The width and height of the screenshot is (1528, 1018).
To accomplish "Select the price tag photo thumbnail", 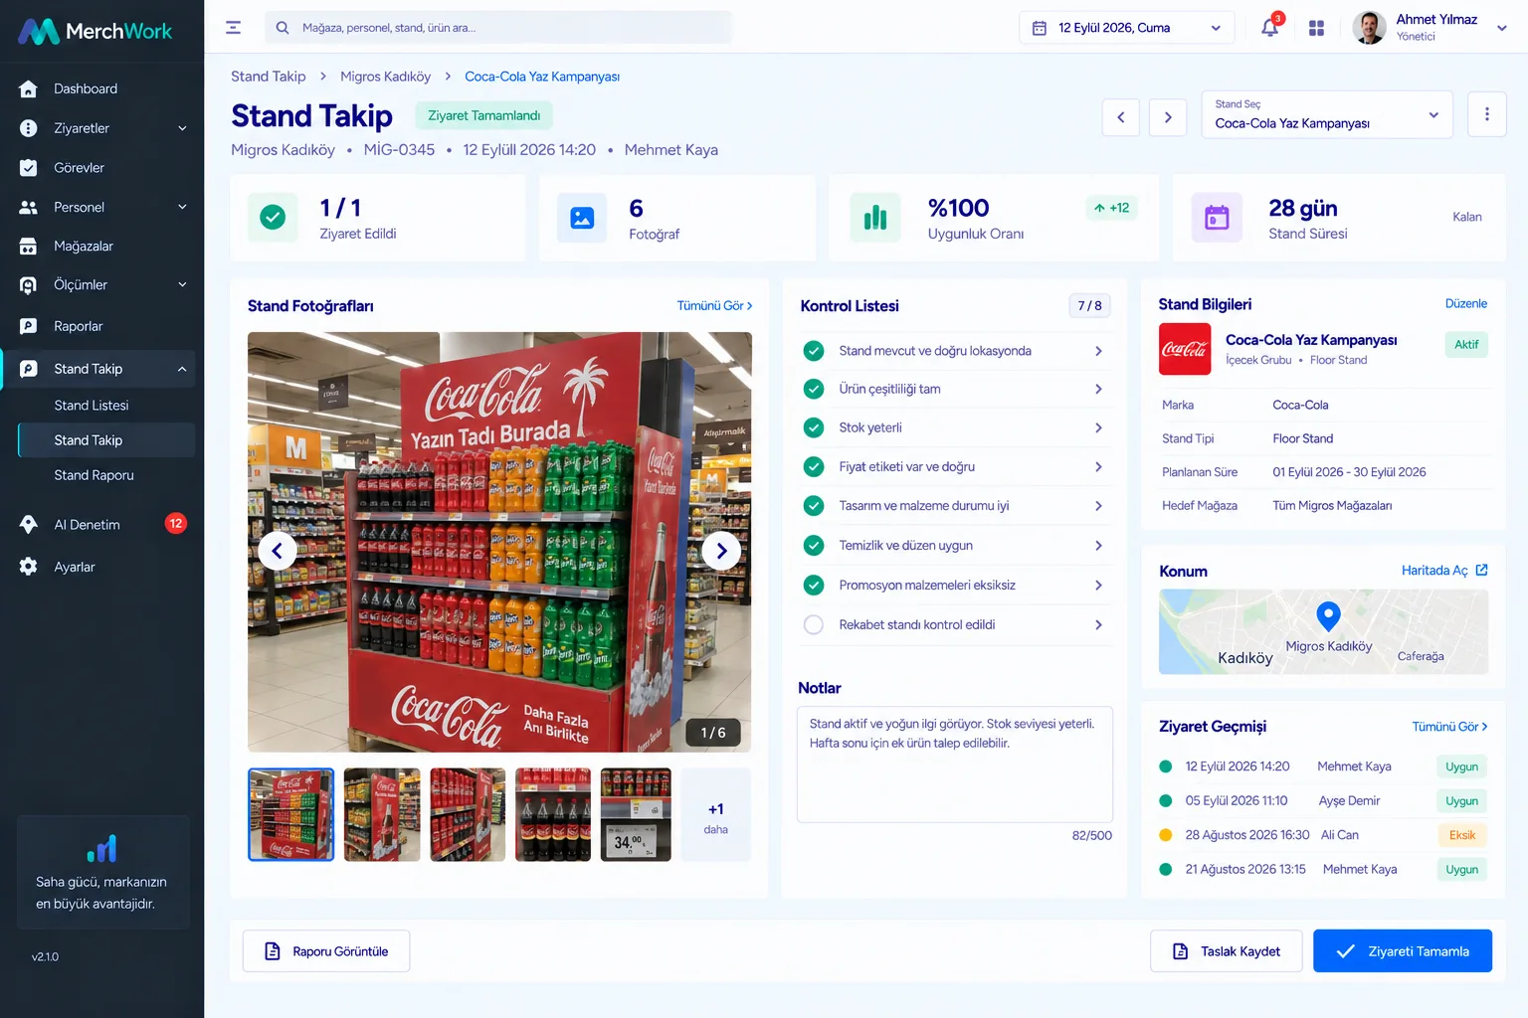I will (x=637, y=814).
